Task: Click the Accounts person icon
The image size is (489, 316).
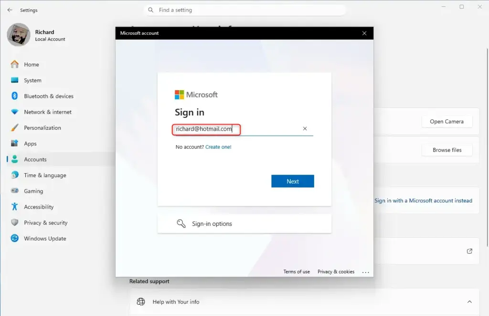Action: click(x=15, y=159)
